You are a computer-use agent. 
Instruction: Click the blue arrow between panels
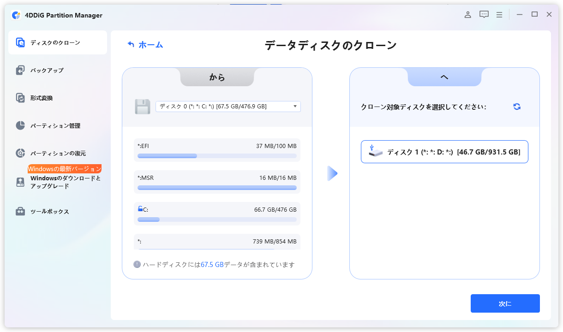click(x=332, y=173)
